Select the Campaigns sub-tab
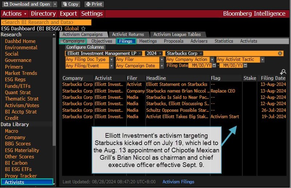 [73, 41]
